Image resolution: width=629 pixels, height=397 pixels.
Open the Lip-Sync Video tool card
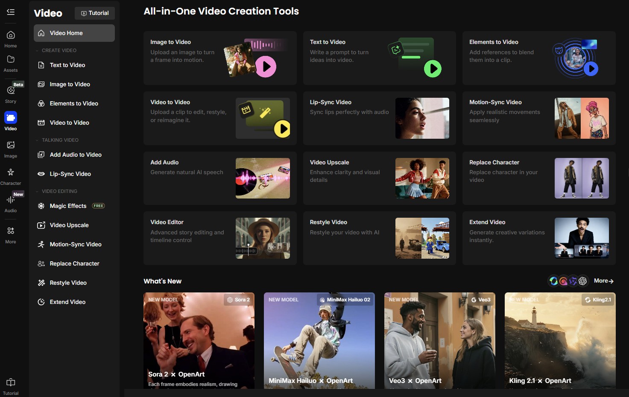(379, 118)
